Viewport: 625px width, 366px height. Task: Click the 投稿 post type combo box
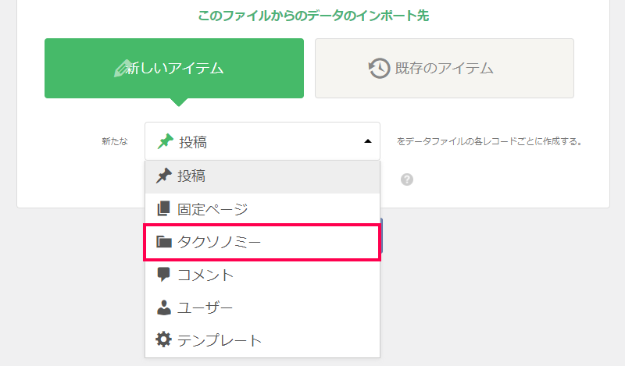tap(262, 141)
